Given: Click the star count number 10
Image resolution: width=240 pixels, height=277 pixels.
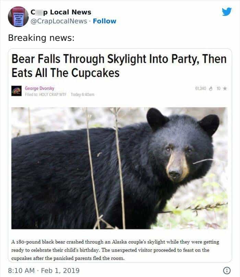Looking at the screenshot, I should (218, 89).
